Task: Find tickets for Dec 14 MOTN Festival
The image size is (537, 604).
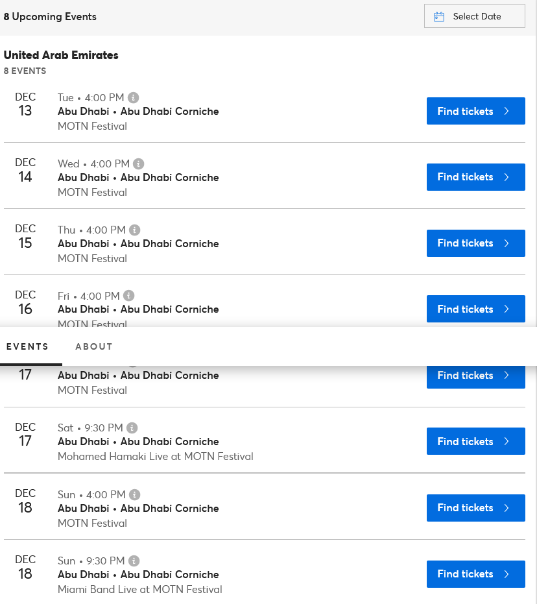Action: coord(476,177)
